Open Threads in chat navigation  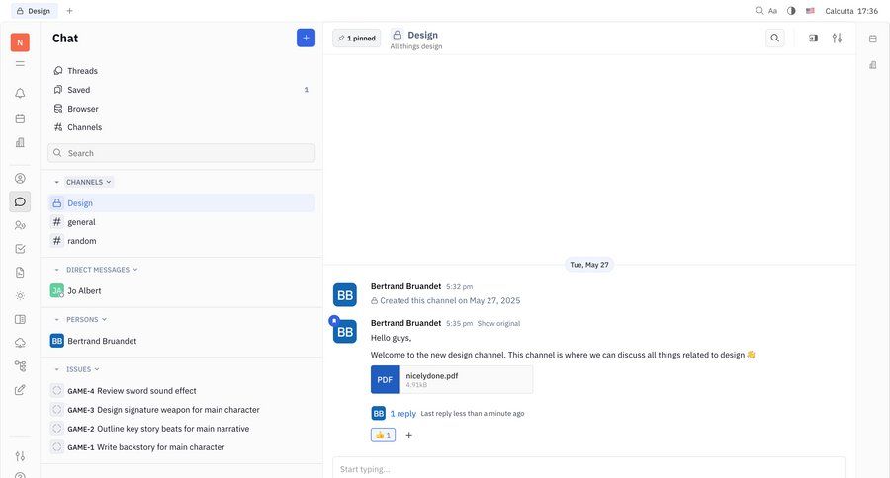82,71
